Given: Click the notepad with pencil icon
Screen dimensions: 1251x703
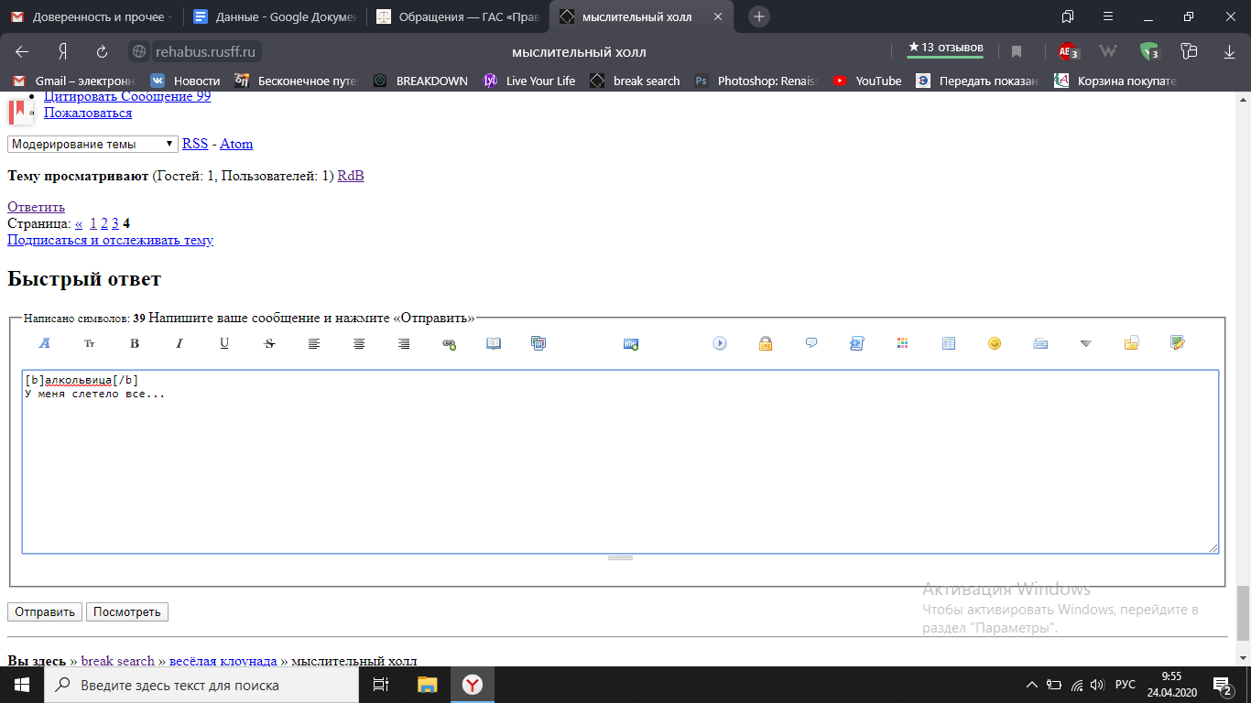Looking at the screenshot, I should pyautogui.click(x=1178, y=343).
